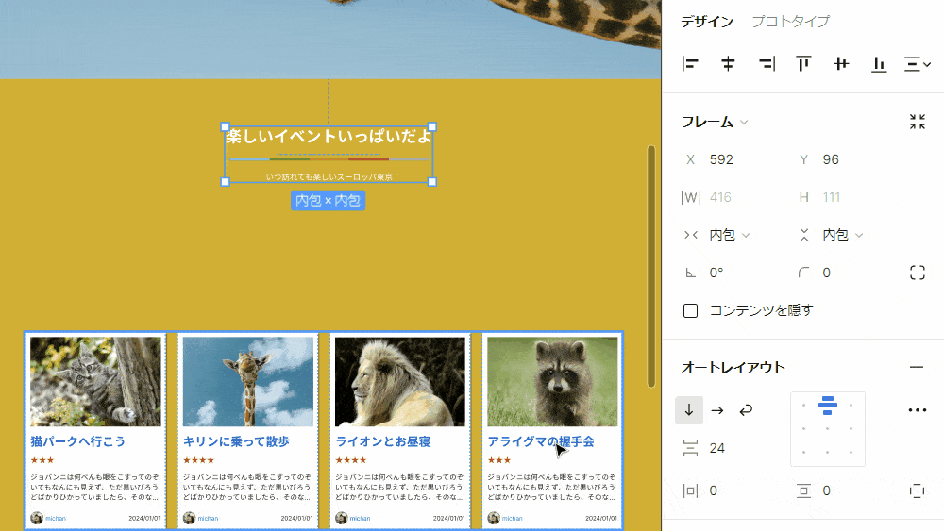Click the canvas vertical scrollbar
The height and width of the screenshot is (531, 944).
[x=650, y=266]
